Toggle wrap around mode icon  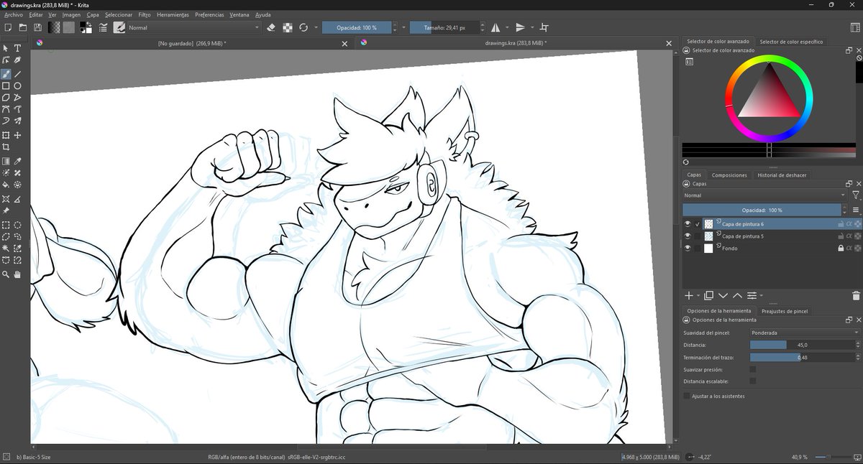coord(544,27)
